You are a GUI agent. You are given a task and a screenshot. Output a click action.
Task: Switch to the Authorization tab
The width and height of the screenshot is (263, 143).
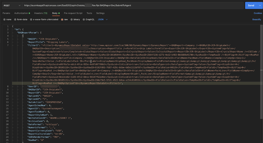pos(22,13)
